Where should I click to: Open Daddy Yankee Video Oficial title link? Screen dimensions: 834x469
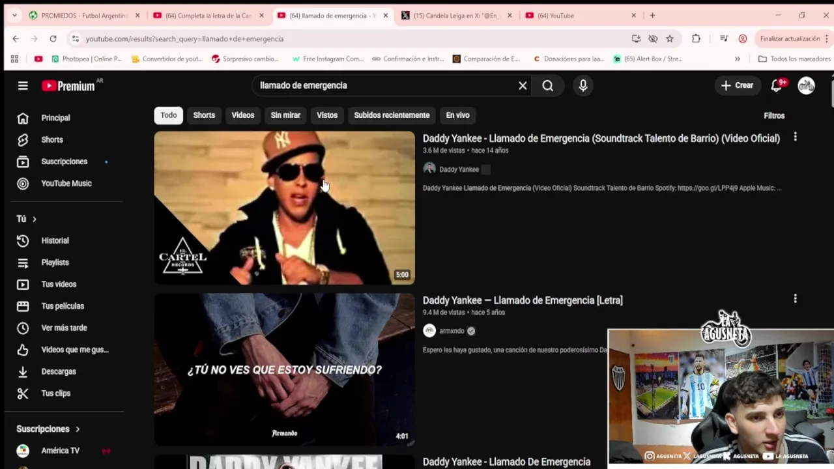pos(601,138)
